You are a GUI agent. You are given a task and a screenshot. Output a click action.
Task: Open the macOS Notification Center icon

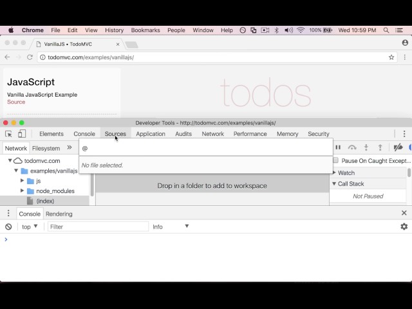pos(399,30)
